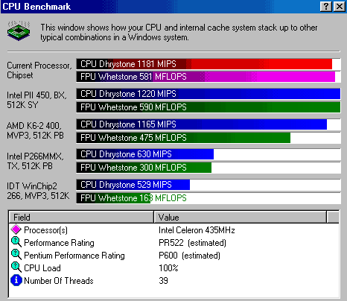Click the Field column header

coord(81,217)
